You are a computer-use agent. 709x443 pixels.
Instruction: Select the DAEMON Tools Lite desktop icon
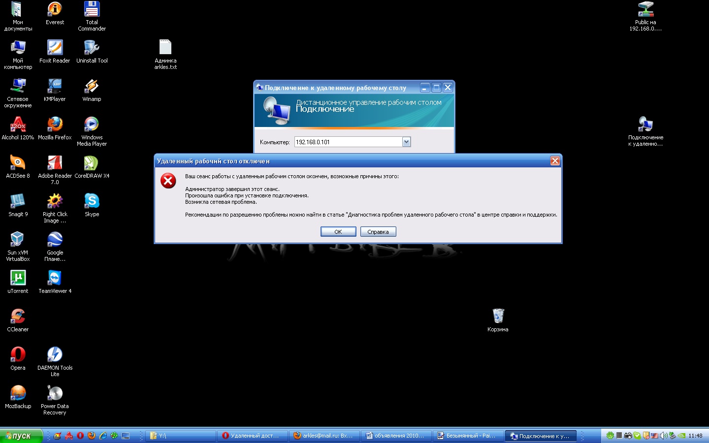click(x=55, y=362)
